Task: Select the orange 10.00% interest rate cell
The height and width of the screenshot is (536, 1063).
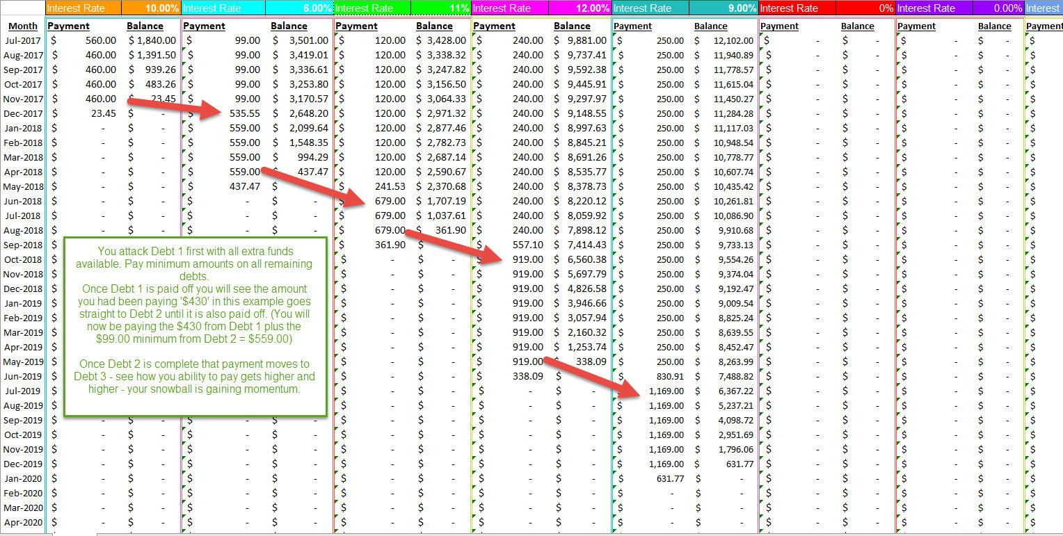Action: (x=151, y=8)
